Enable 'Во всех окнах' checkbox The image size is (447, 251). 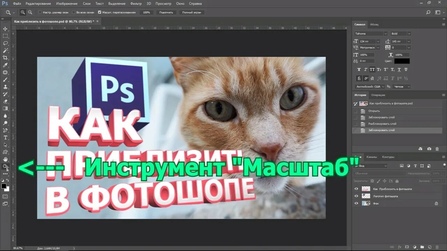pyautogui.click(x=73, y=12)
